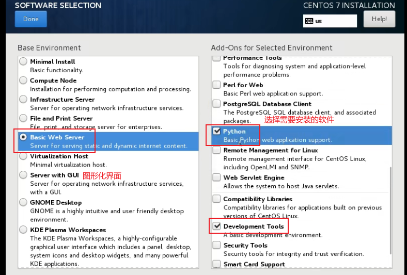Toggle the Compatibility Libraries checkbox

pyautogui.click(x=216, y=199)
